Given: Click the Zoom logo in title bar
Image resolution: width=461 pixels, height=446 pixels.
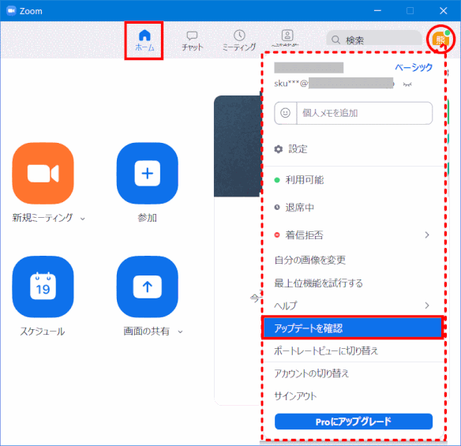Looking at the screenshot, I should pos(11,11).
